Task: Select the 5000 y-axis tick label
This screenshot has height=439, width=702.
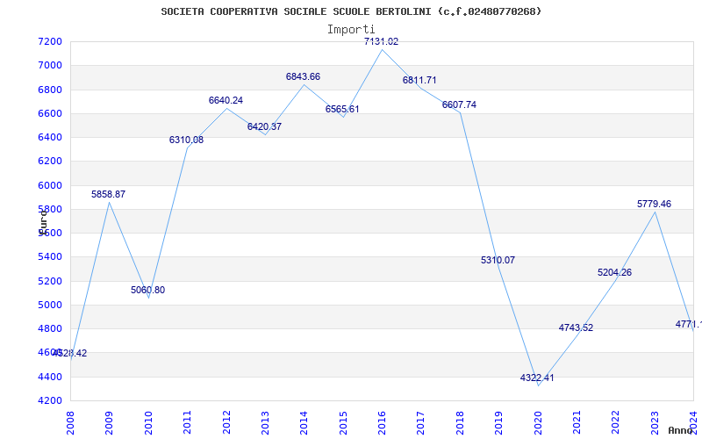Action: 50,305
